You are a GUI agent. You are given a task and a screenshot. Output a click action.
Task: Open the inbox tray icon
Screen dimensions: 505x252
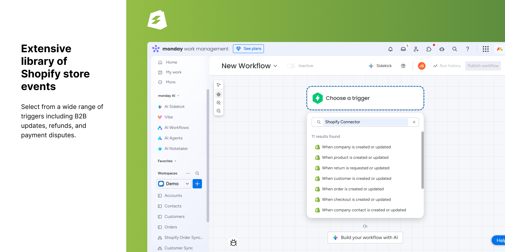(403, 49)
